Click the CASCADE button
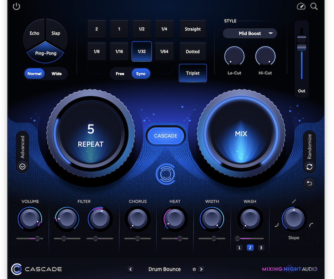The width and height of the screenshot is (334, 279). click(x=166, y=136)
